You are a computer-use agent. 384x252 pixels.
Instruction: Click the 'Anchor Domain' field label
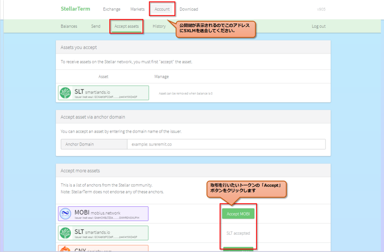79,144
